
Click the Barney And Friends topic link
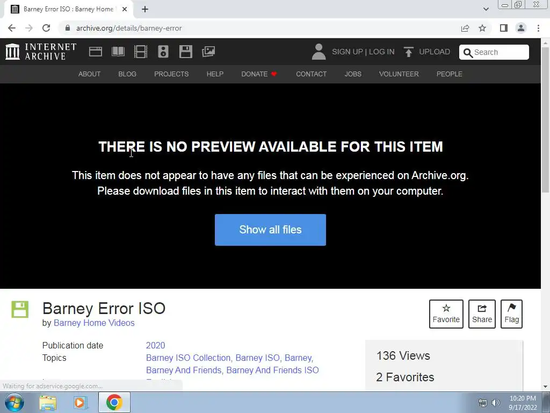click(184, 370)
